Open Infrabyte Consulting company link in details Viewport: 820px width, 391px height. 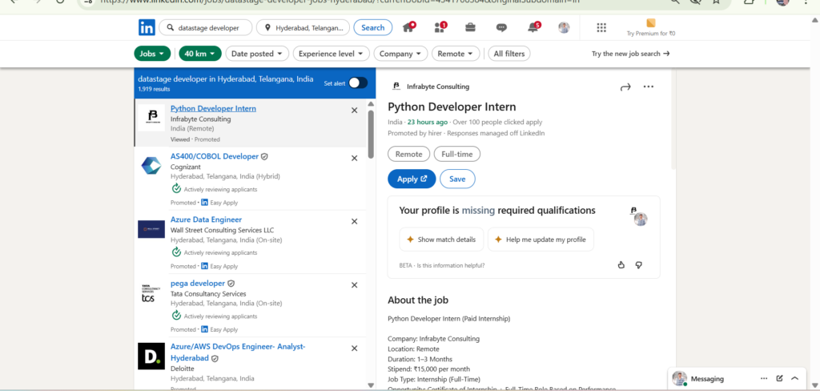click(438, 87)
